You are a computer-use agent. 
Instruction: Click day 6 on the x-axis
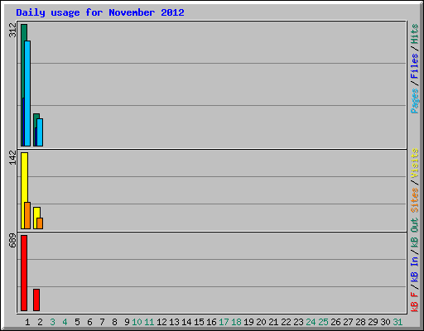click(x=89, y=322)
